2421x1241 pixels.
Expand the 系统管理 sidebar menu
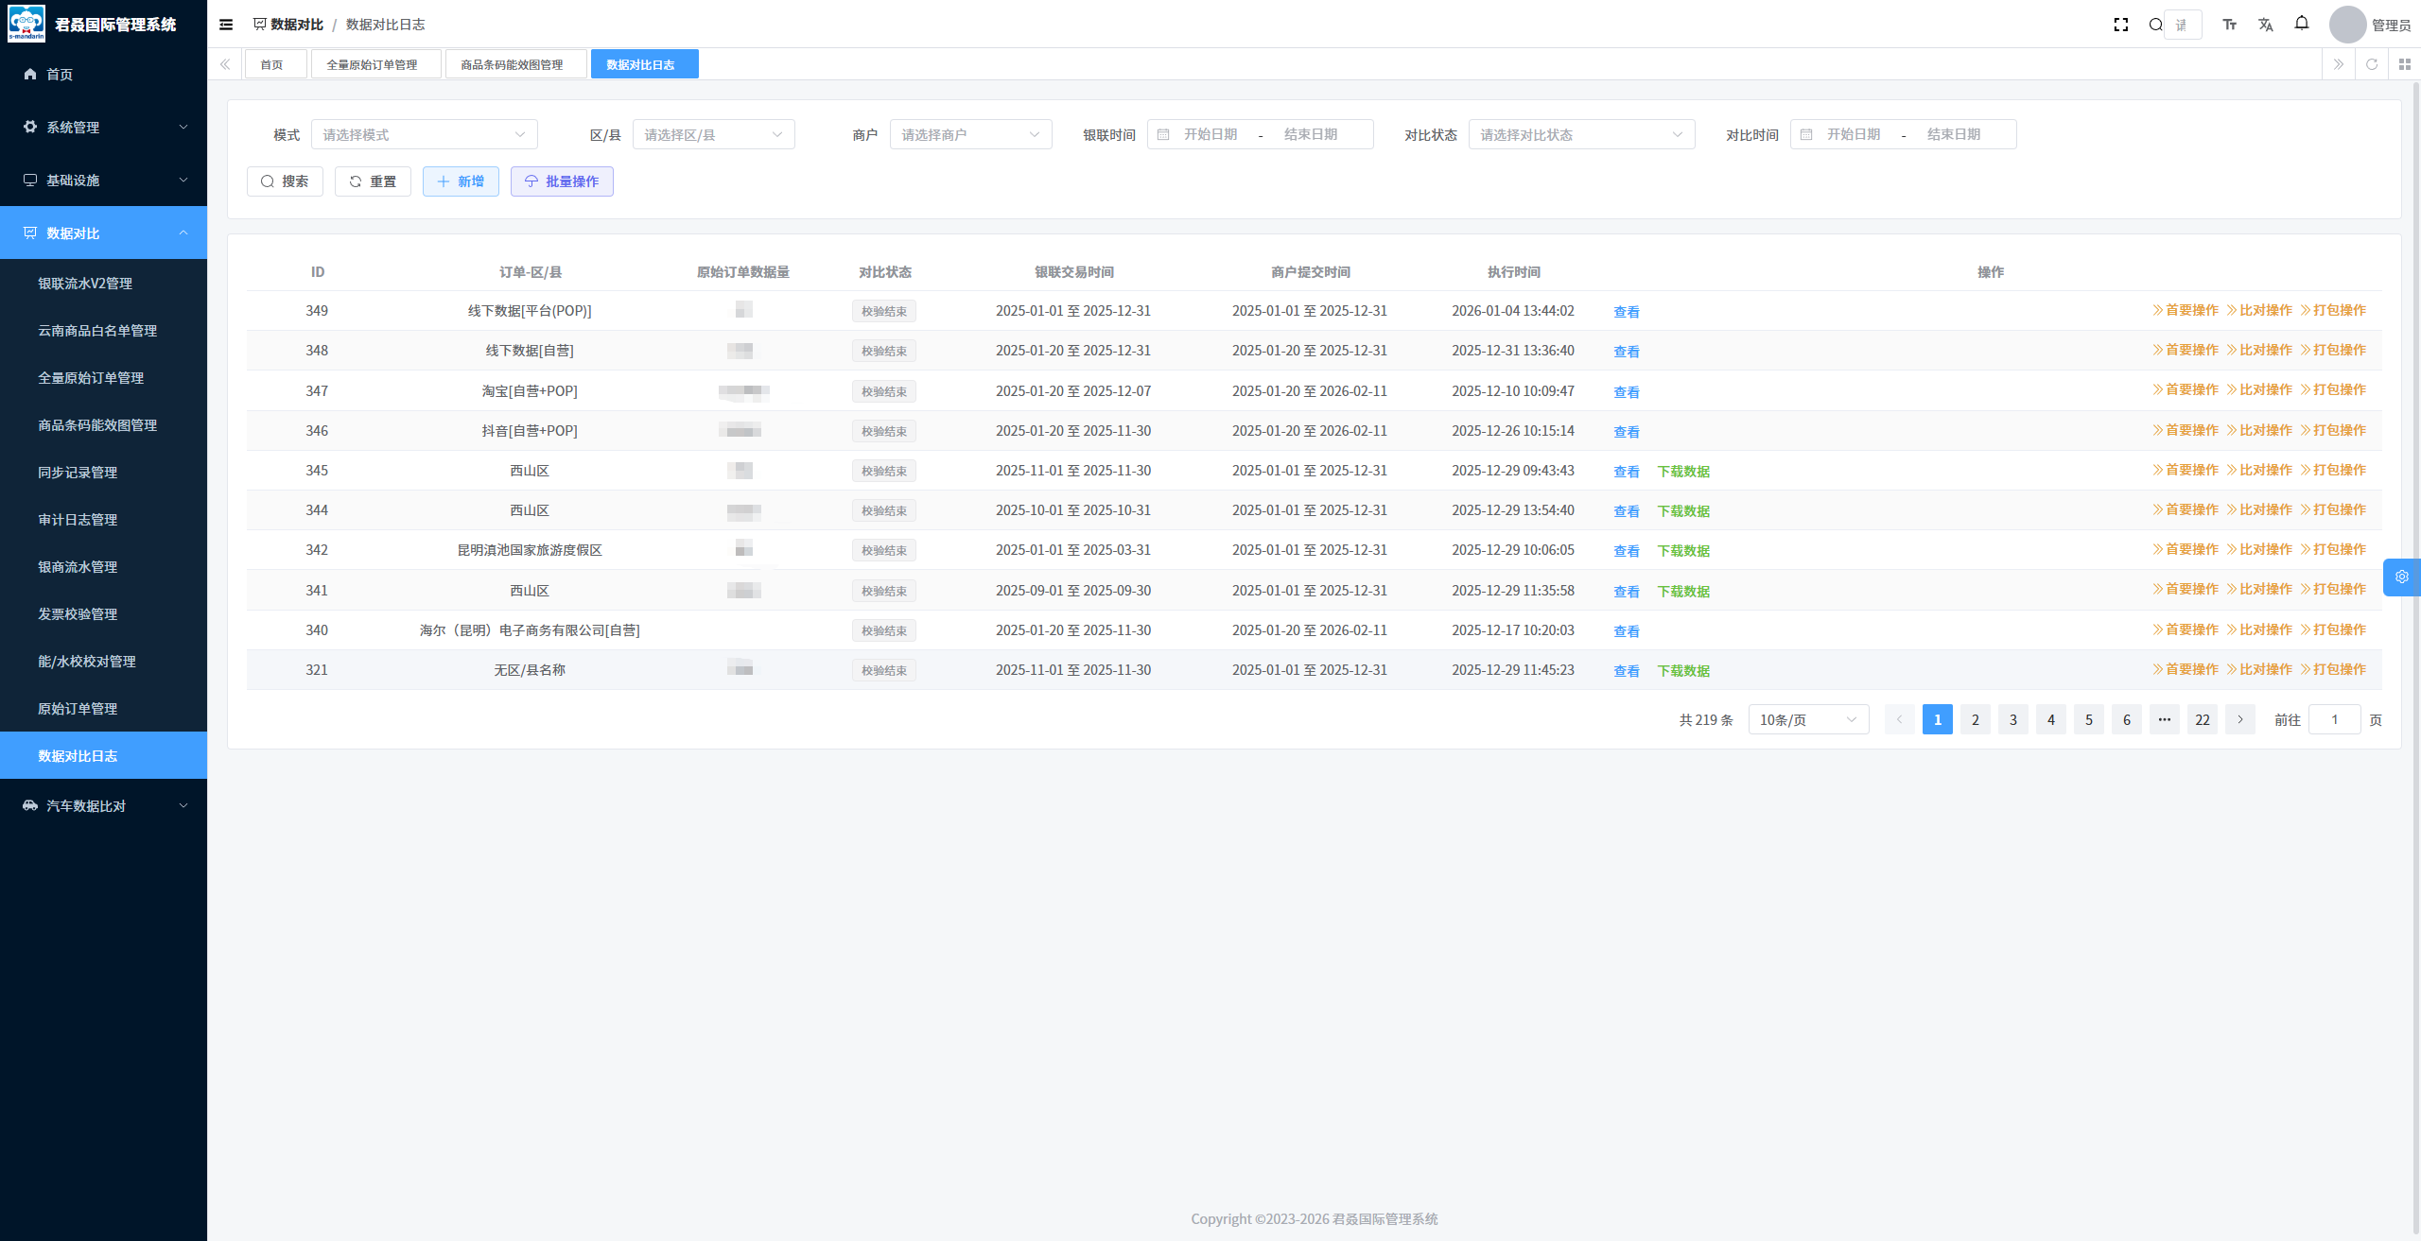(103, 127)
